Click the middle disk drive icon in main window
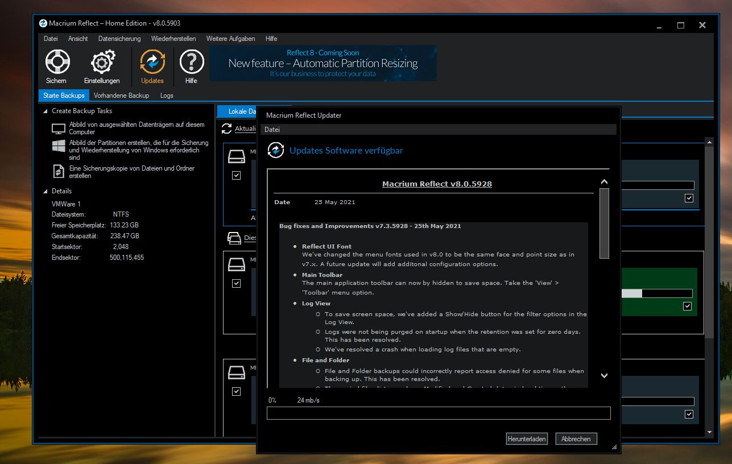 [236, 264]
